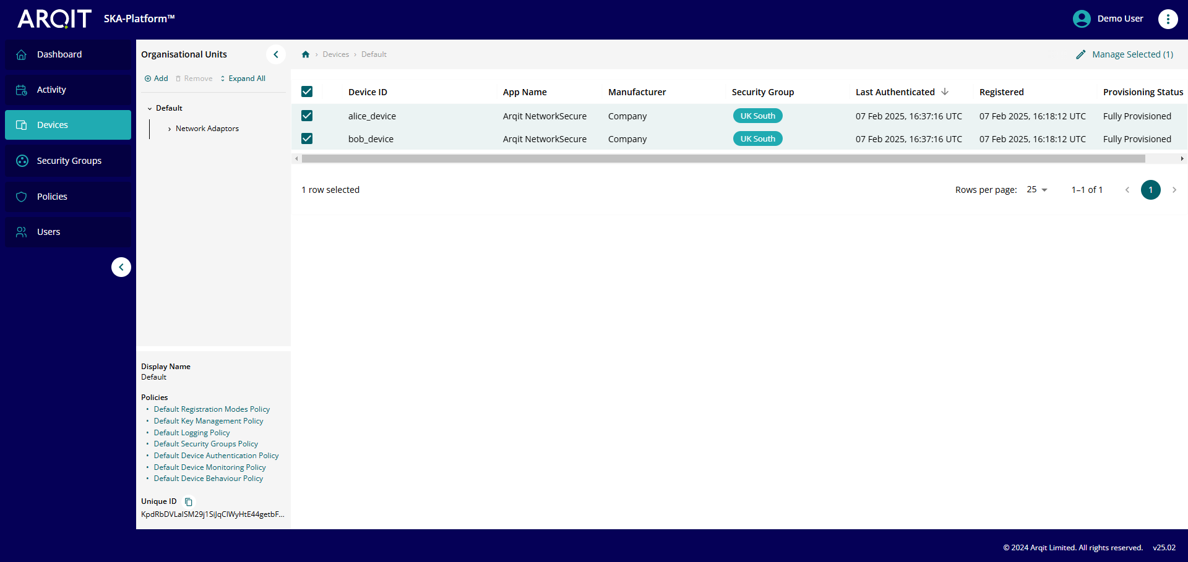Sort by Provisioning Status column header
This screenshot has width=1188, height=562.
1143,92
